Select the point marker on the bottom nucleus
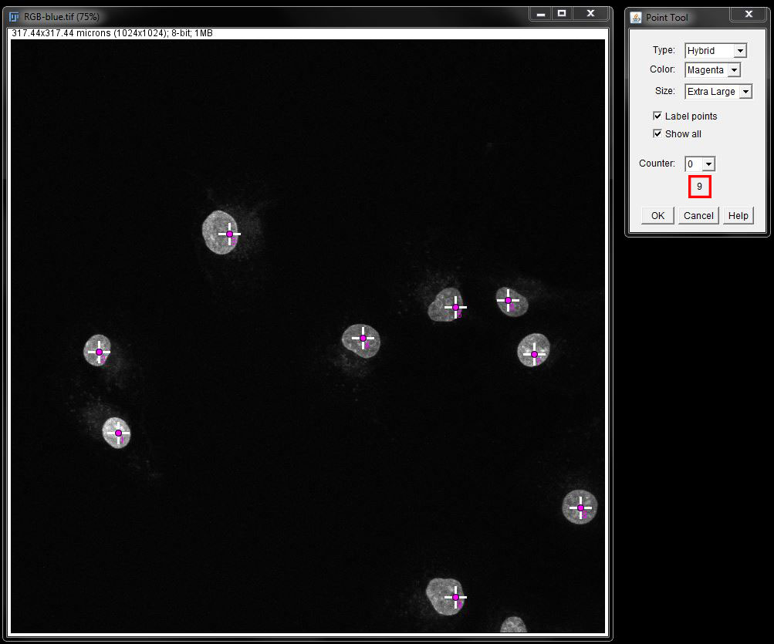 click(x=457, y=597)
